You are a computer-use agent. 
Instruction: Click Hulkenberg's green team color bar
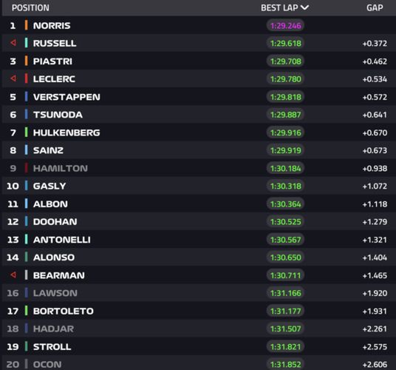[27, 132]
